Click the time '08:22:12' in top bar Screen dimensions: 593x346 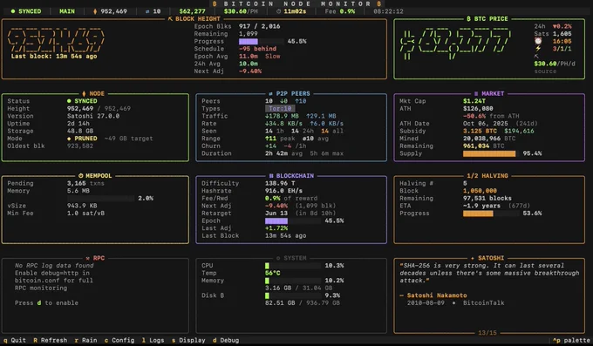pos(388,11)
